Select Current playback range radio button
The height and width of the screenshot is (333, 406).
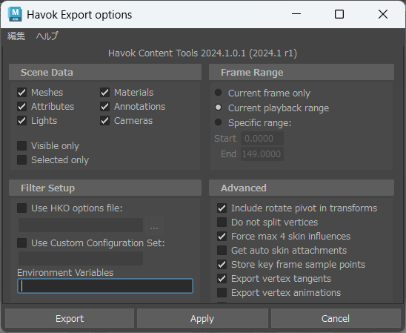coord(219,108)
